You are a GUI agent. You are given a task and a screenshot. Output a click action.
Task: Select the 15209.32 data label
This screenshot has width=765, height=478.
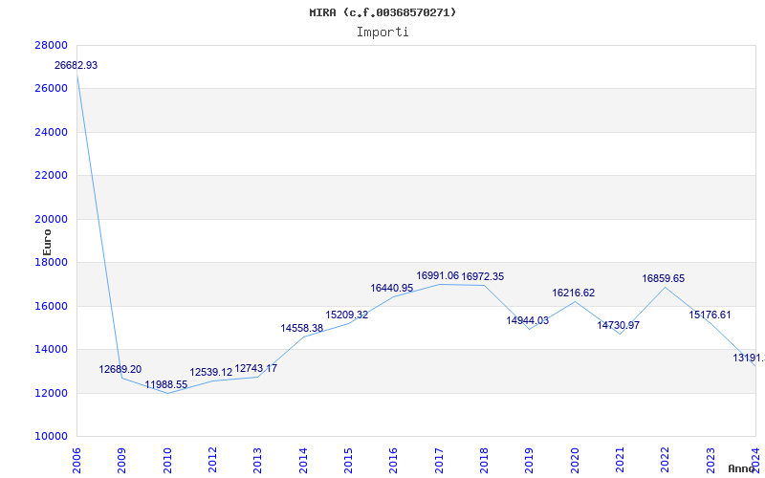click(347, 315)
